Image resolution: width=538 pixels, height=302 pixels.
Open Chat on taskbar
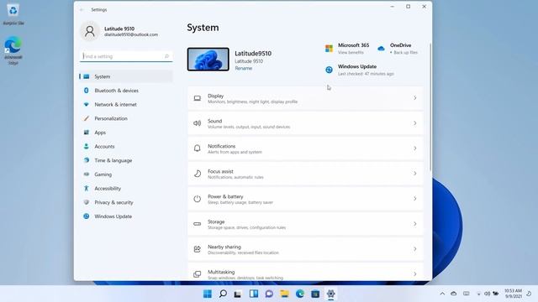269,294
